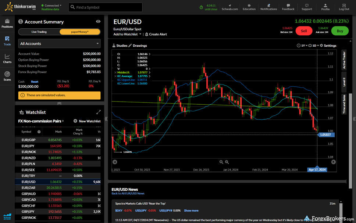Viewport: 356px width, 223px height.
Task: Open the Profile icon
Action: coord(325,6)
